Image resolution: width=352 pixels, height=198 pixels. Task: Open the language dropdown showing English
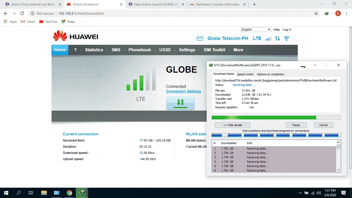(x=256, y=30)
